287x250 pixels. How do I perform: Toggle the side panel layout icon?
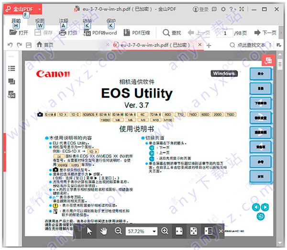click(208, 231)
